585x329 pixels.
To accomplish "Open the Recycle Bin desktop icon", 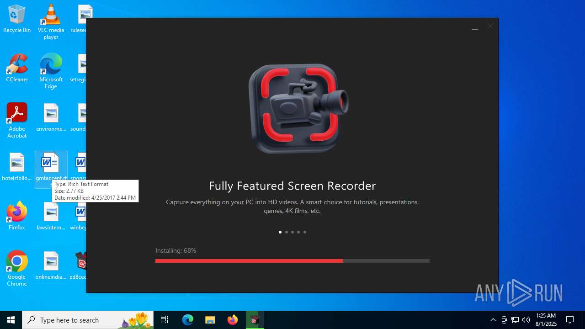I will click(17, 19).
